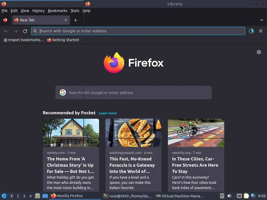267x200 pixels.
Task: Click the Learn more link beside Pocket
Action: (108, 113)
